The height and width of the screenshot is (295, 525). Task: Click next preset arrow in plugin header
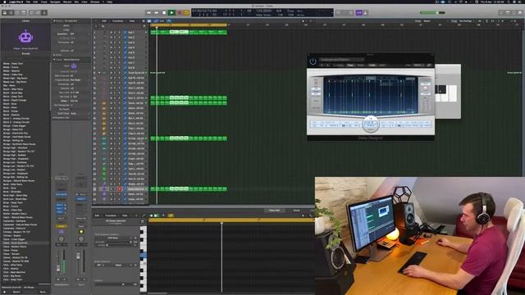tap(328, 66)
